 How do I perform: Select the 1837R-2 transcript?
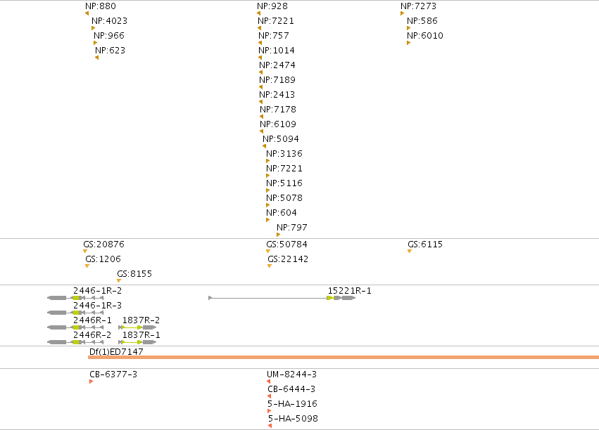137,327
